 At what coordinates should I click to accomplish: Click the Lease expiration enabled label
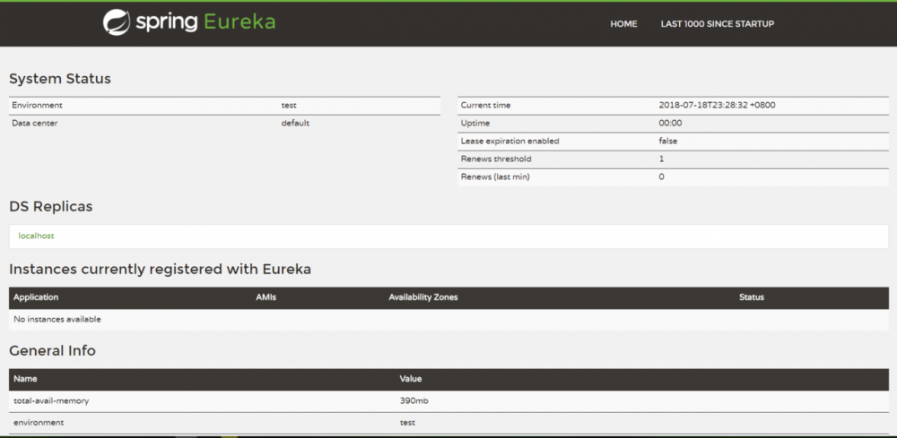509,141
